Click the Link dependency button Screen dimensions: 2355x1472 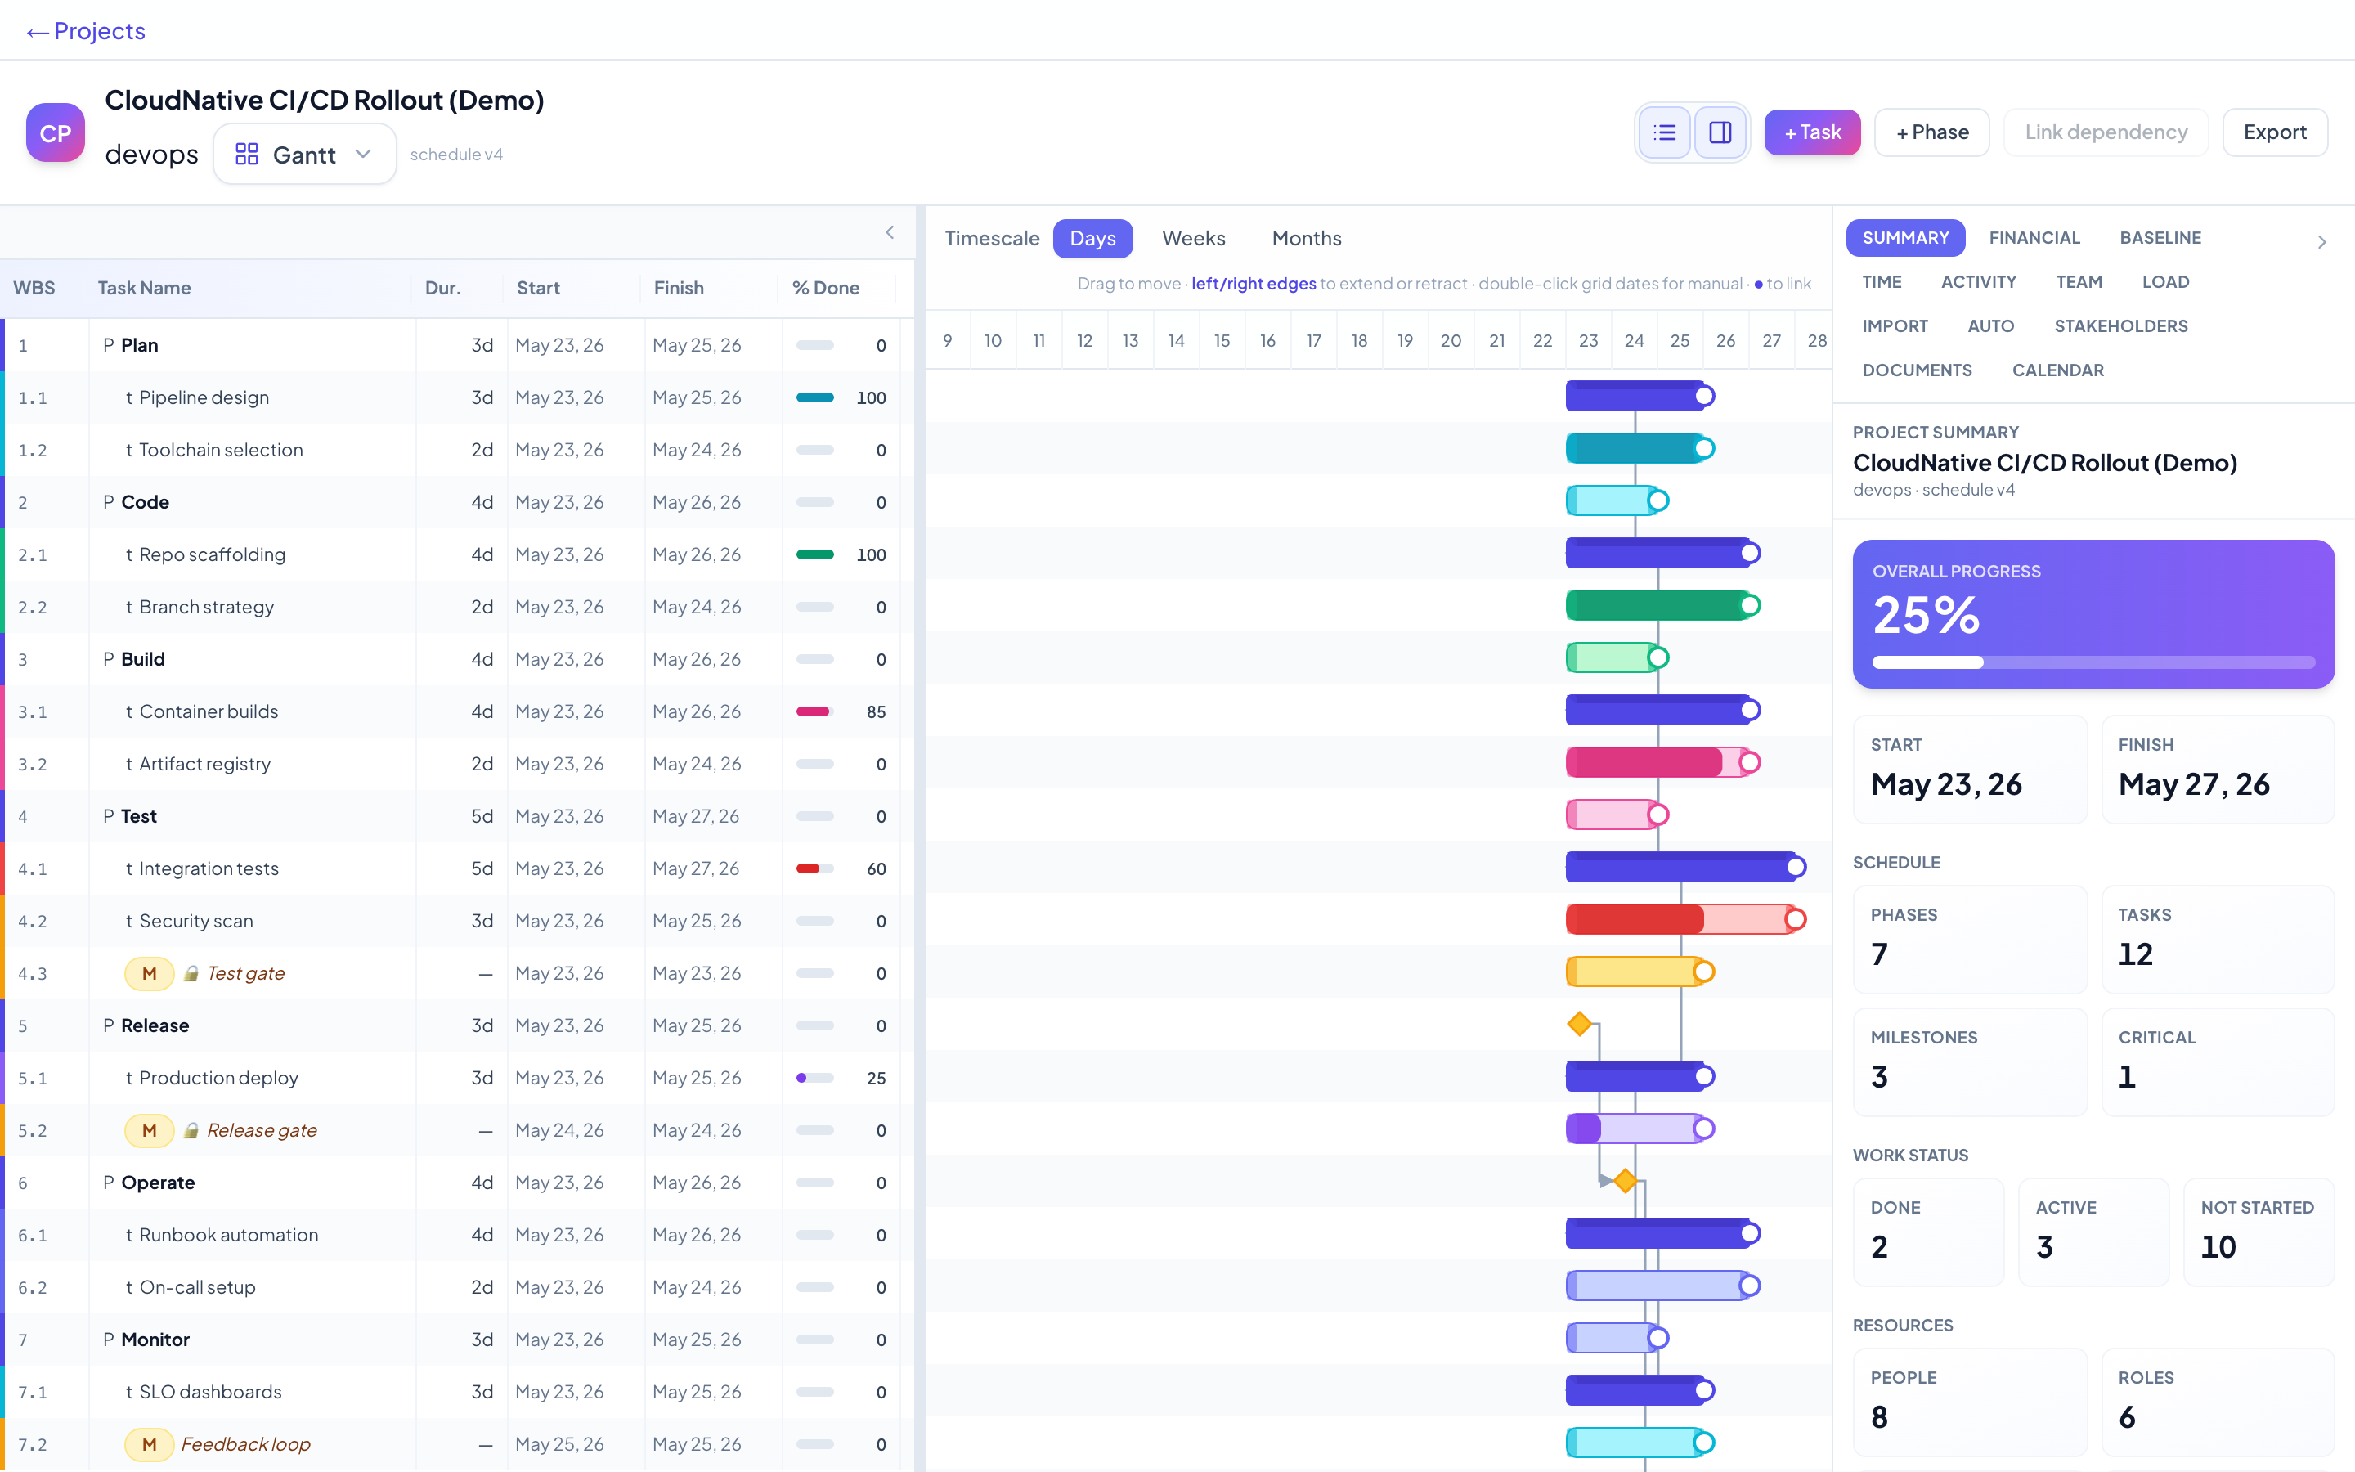click(x=2106, y=132)
